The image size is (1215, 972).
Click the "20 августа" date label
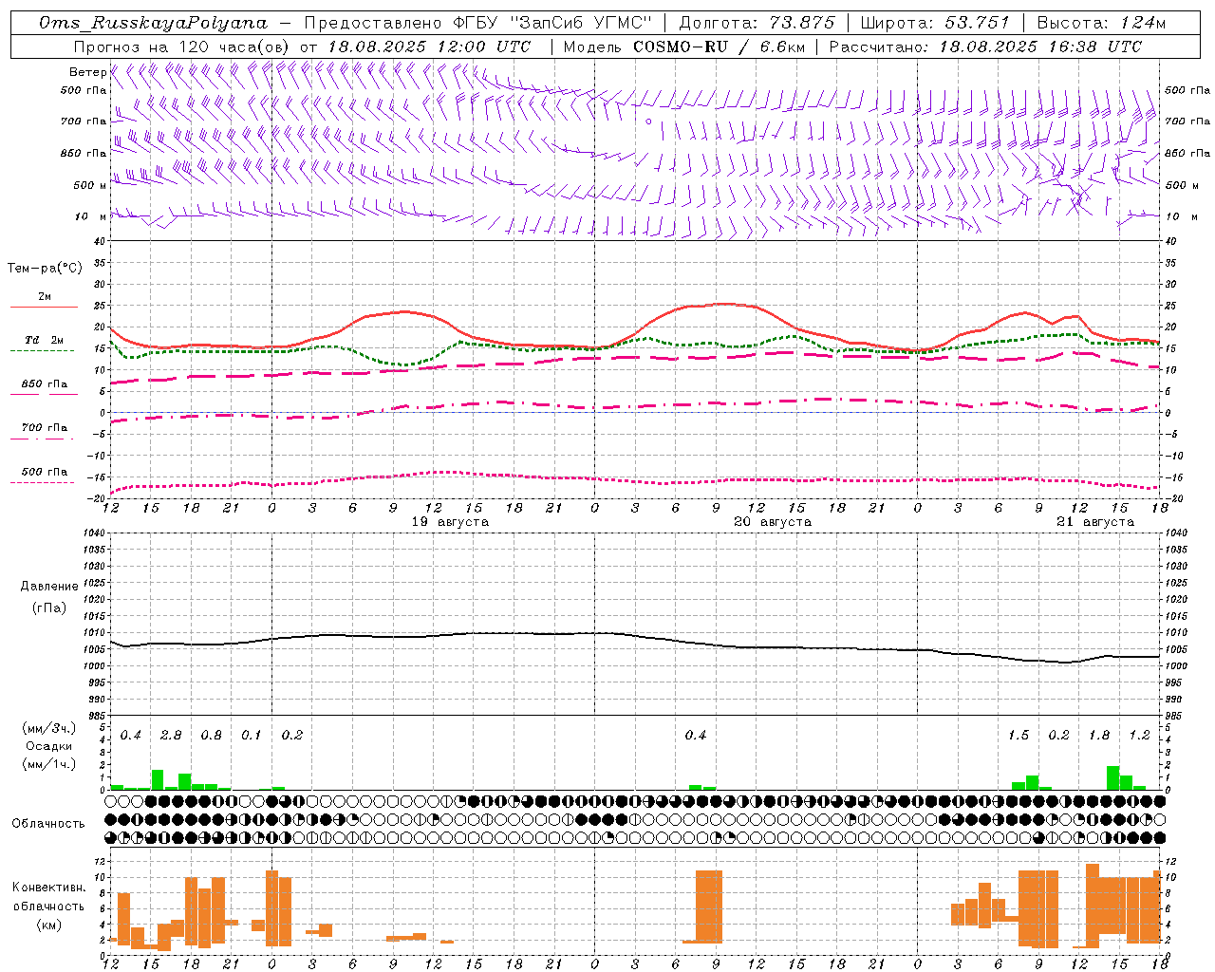(773, 522)
